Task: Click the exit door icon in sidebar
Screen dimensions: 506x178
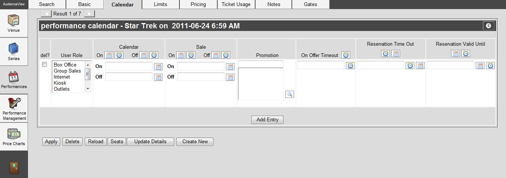Action: 14,167
